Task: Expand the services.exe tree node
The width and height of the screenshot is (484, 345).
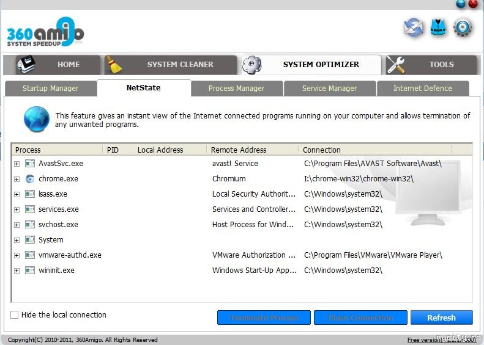Action: pos(17,209)
